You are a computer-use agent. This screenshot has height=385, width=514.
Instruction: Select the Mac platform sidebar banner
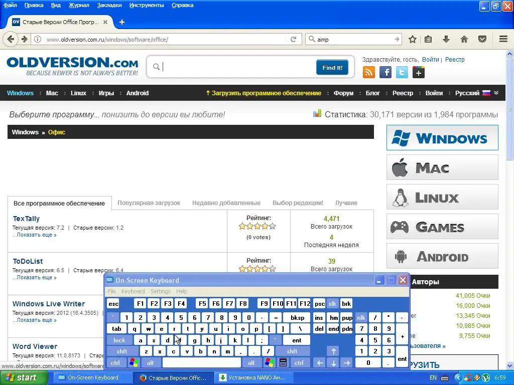pyautogui.click(x=442, y=167)
